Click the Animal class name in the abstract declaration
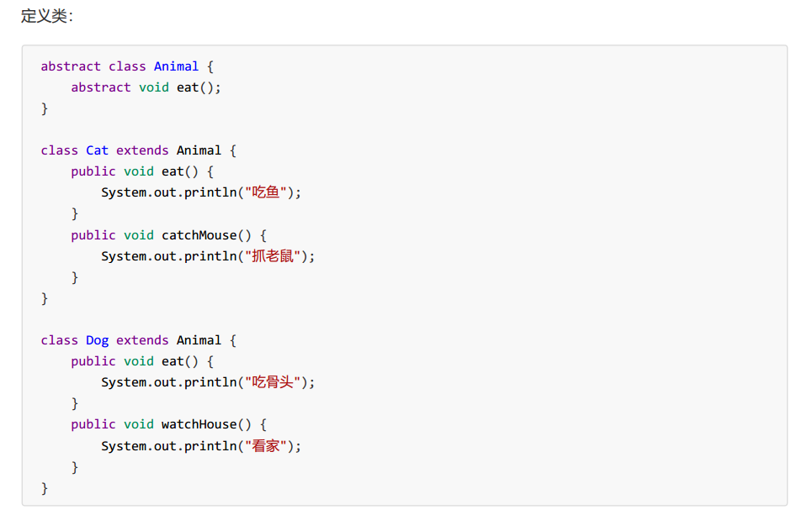The width and height of the screenshot is (807, 515). tap(176, 66)
